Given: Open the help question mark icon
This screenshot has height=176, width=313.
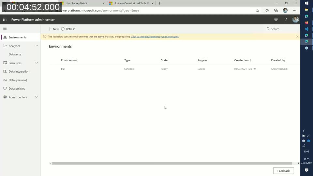Looking at the screenshot, I should pyautogui.click(x=286, y=19).
